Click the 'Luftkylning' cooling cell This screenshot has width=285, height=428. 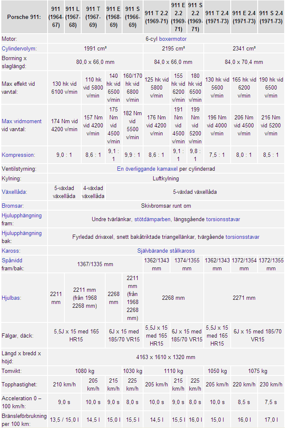click(166, 179)
